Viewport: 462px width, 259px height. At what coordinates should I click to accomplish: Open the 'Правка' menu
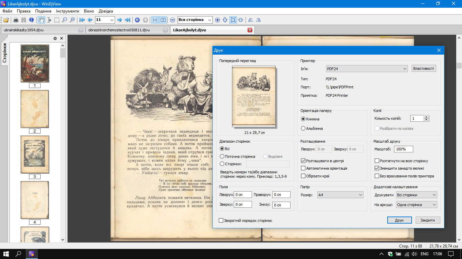pyautogui.click(x=24, y=11)
